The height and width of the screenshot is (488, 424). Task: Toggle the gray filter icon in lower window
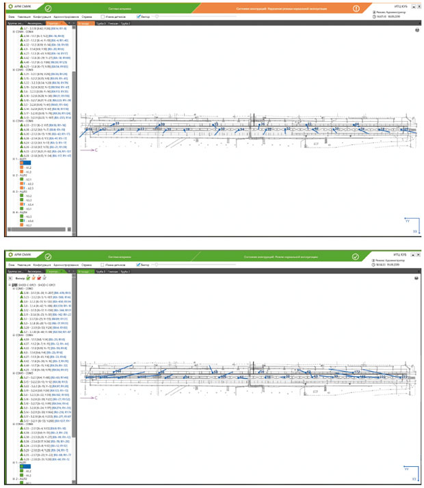coord(44,277)
